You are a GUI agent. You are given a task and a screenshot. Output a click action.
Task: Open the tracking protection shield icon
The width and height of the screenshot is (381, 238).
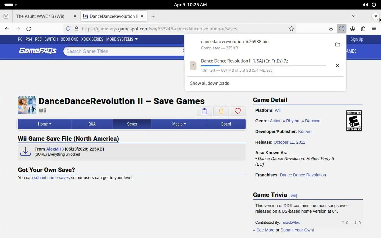pos(68,29)
